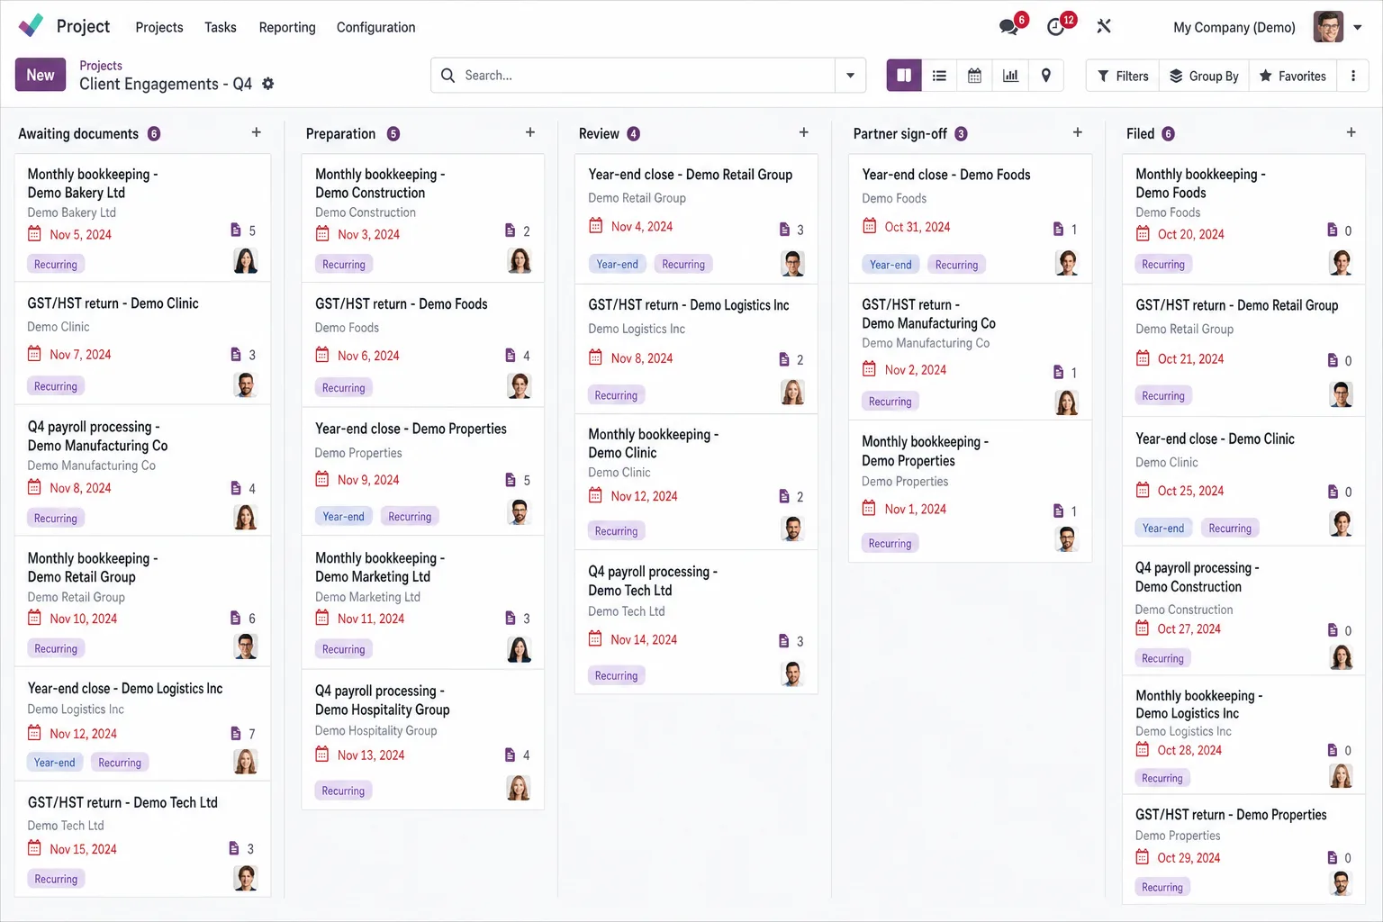This screenshot has width=1383, height=922.
Task: Open the Filters dropdown
Action: tap(1123, 76)
